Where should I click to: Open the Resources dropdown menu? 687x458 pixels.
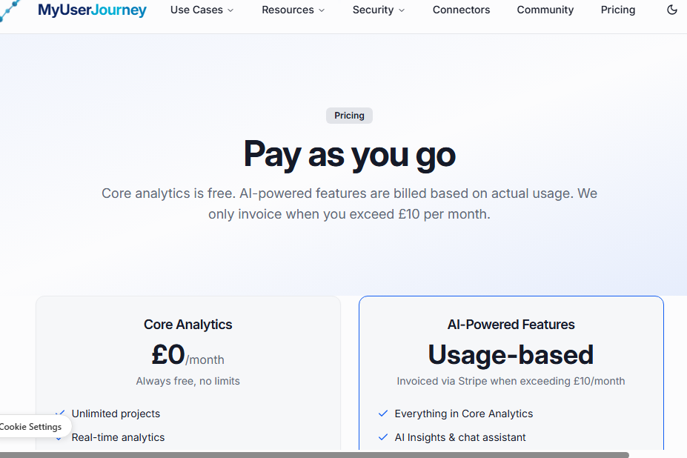pyautogui.click(x=293, y=10)
